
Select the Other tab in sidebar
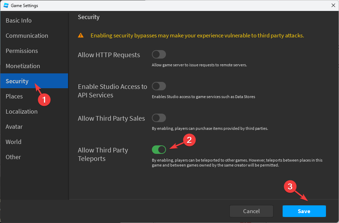[13, 157]
